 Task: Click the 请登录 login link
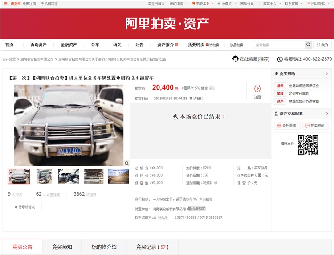click(15, 4)
